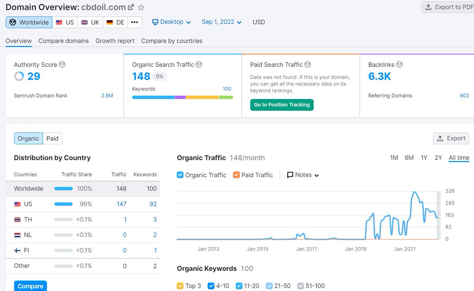
Task: Open Compare by countries tab
Action: coord(172,41)
